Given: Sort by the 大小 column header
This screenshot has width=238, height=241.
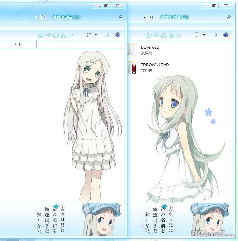Looking at the screenshot, I should point(24,44).
